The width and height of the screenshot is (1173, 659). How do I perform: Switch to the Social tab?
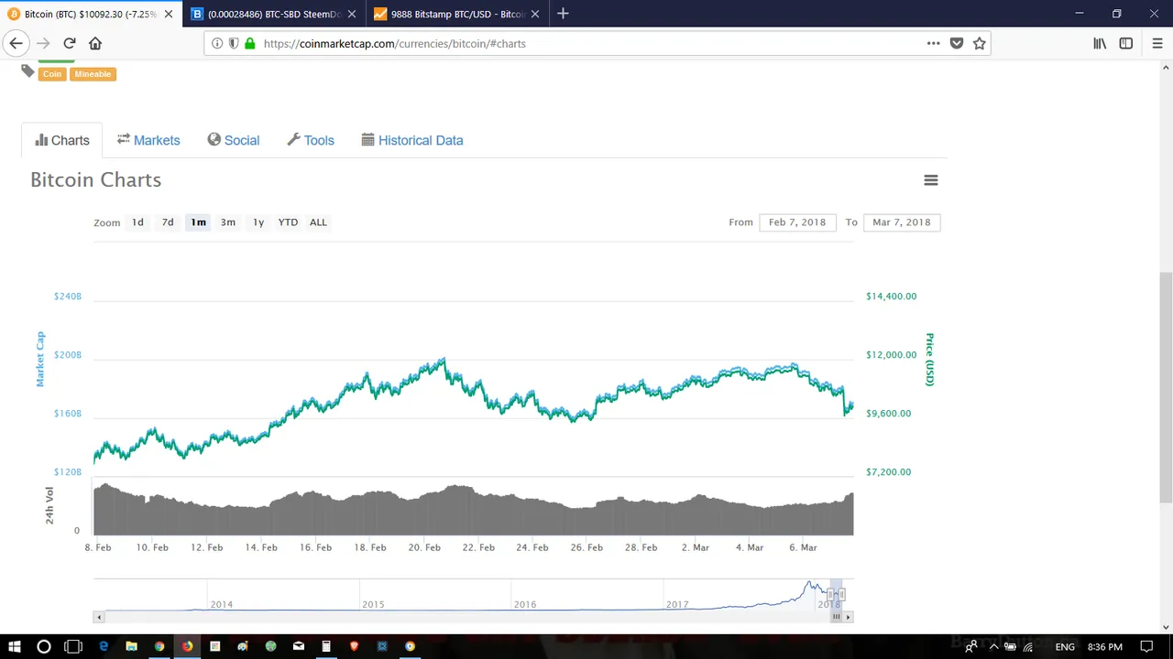[234, 140]
